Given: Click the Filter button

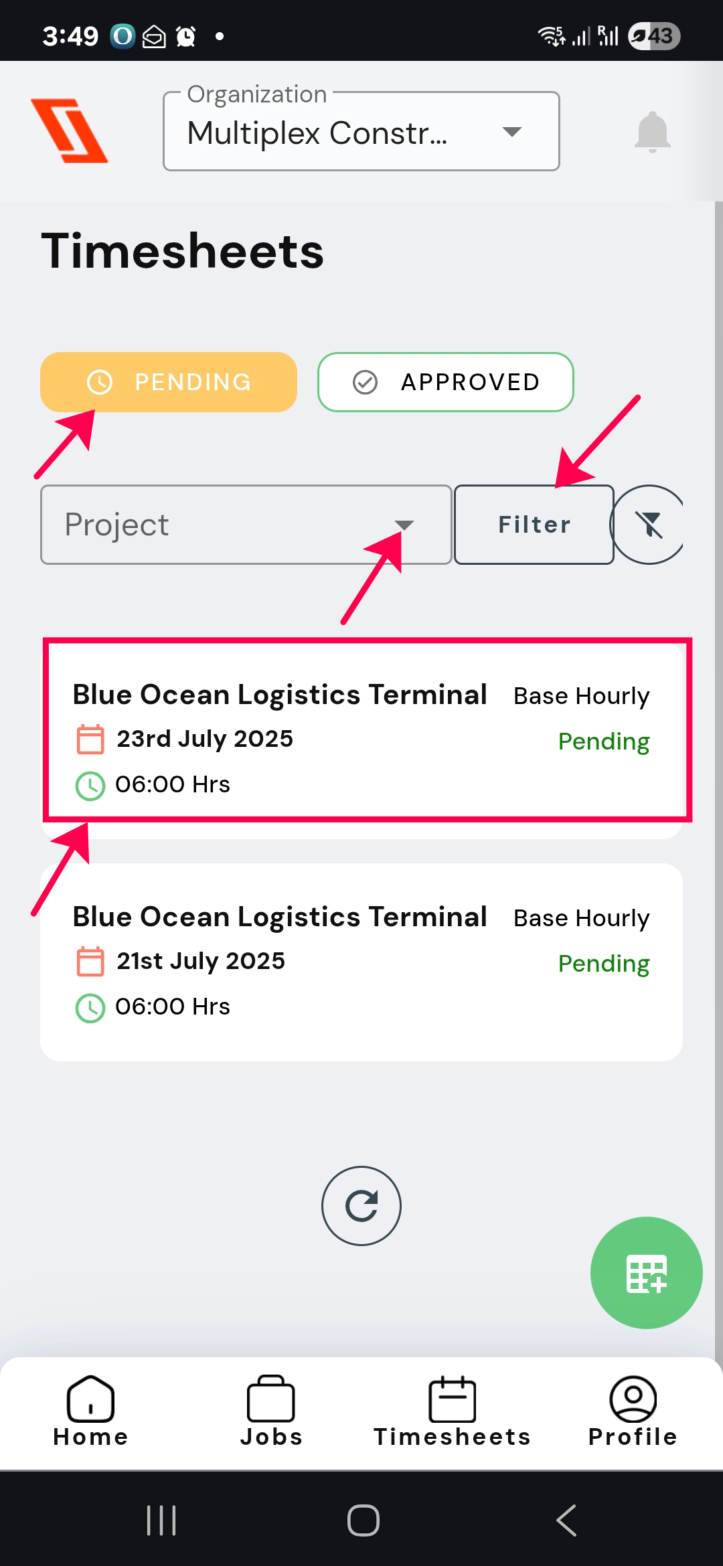Looking at the screenshot, I should (x=534, y=525).
